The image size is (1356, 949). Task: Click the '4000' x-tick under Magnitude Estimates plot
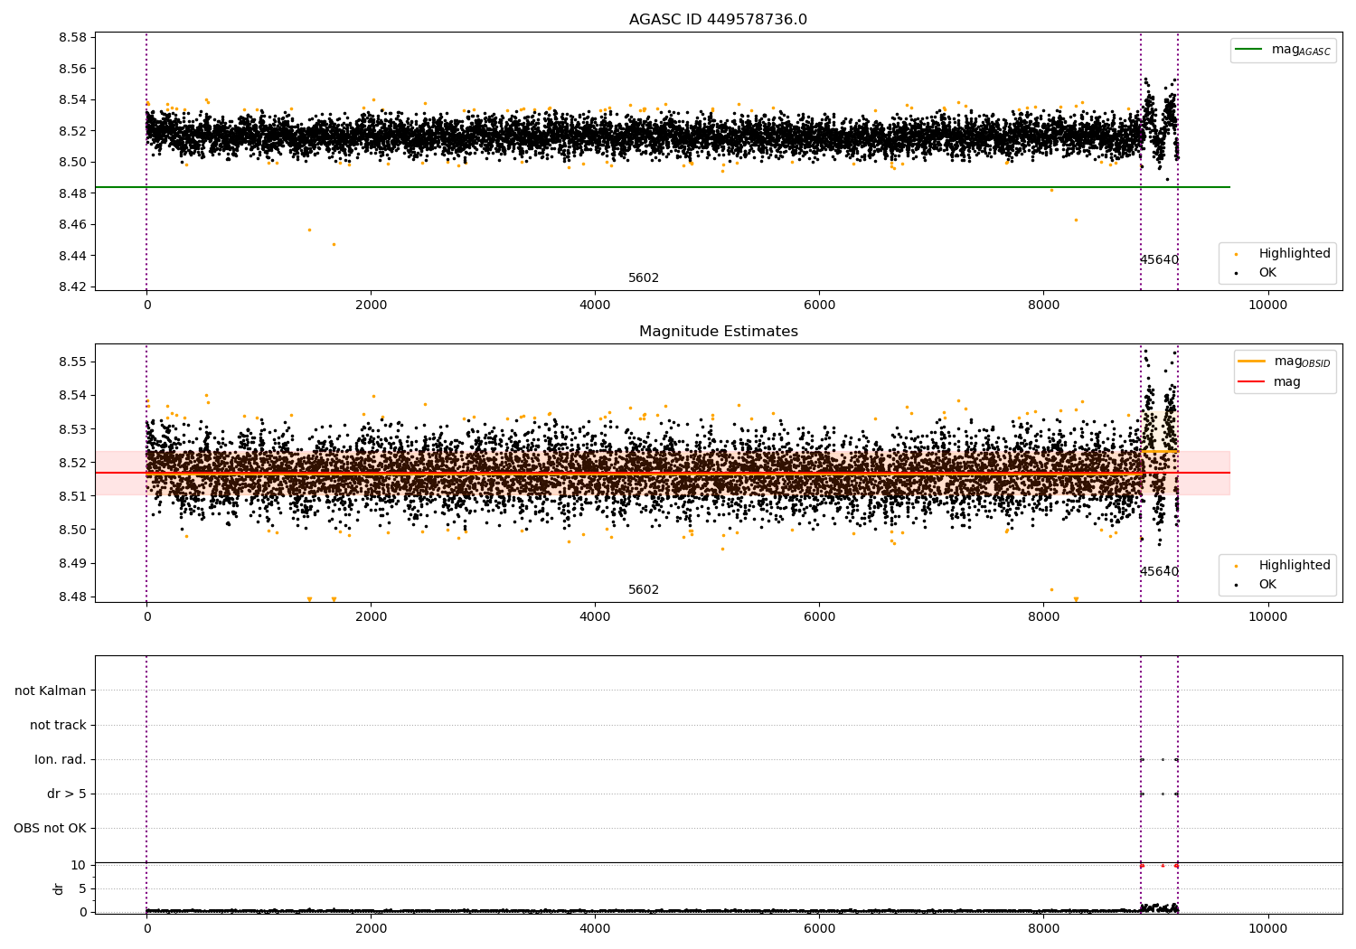(595, 617)
